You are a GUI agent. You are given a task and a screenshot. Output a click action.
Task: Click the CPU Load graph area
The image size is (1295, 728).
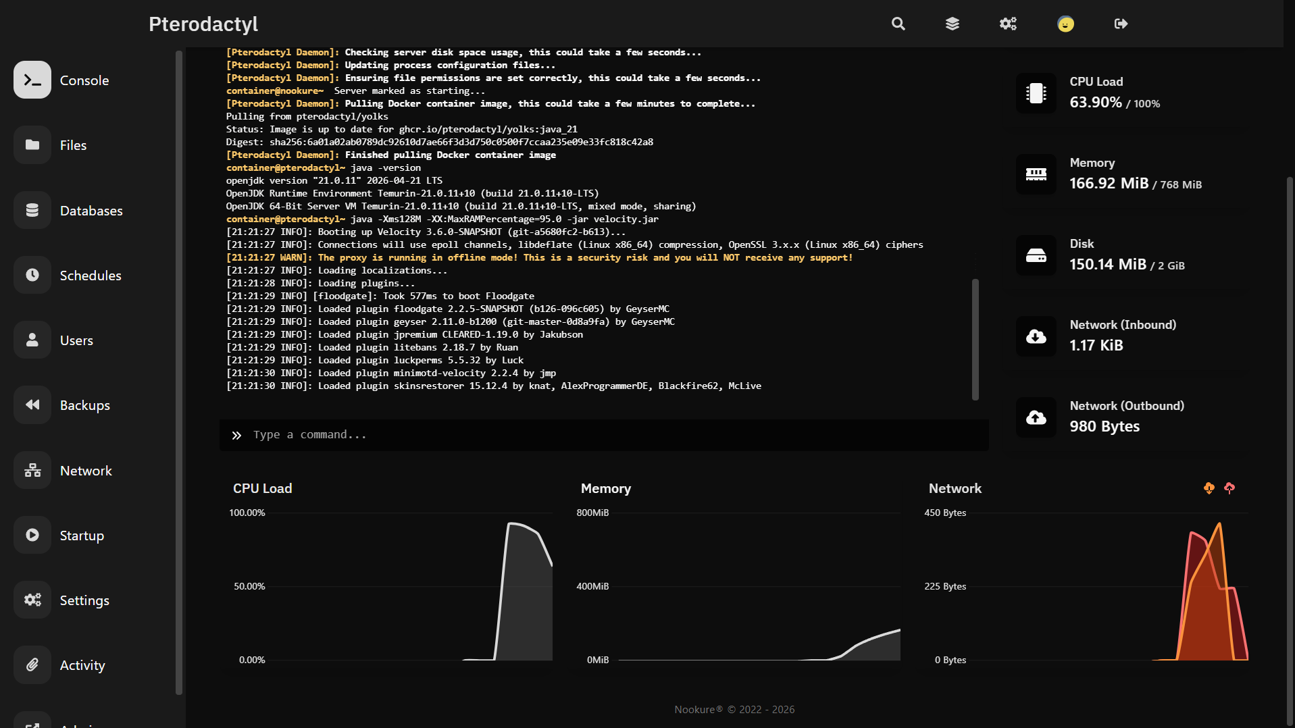coord(411,586)
